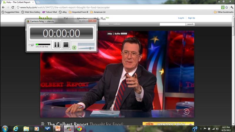The width and height of the screenshot is (235, 132).
Task: Open the Action Center flag icon
Action: click(x=205, y=129)
